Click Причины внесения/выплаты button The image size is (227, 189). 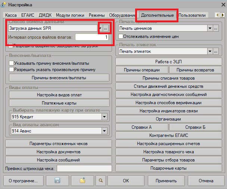(59, 78)
